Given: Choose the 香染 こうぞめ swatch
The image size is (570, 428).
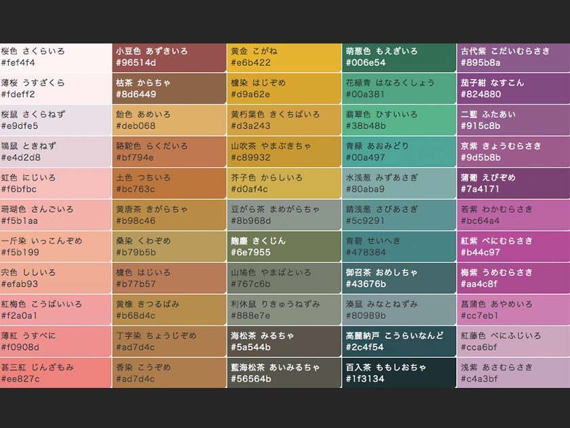Looking at the screenshot, I should tap(169, 373).
